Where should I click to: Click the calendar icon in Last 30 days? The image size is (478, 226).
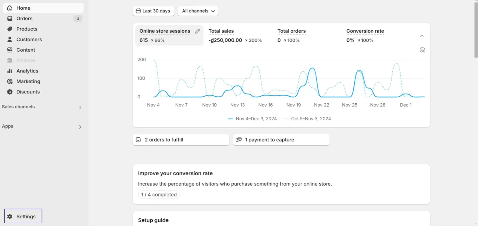[138, 11]
